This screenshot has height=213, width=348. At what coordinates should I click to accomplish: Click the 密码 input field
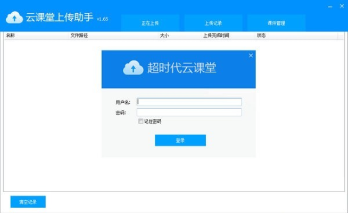189,112
